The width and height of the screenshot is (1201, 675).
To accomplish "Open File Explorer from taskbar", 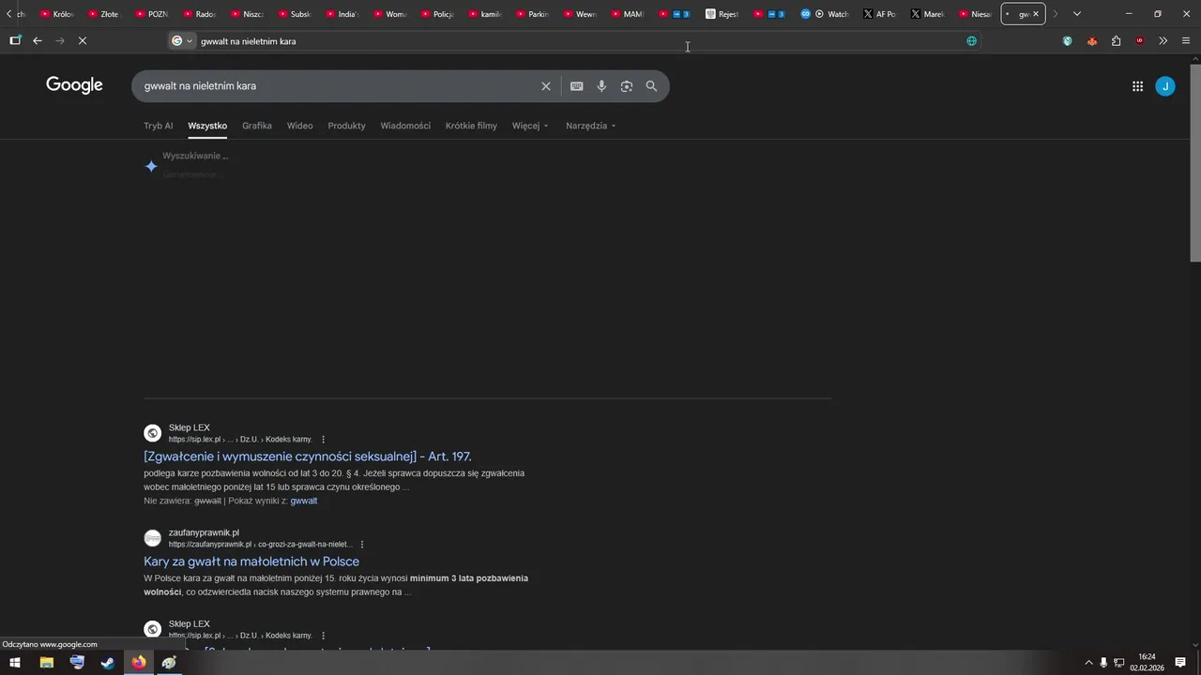I will pyautogui.click(x=46, y=663).
